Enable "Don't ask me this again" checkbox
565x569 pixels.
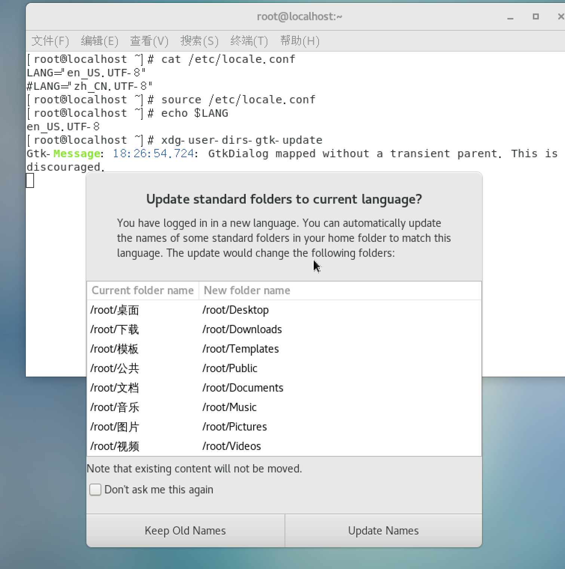tap(95, 490)
